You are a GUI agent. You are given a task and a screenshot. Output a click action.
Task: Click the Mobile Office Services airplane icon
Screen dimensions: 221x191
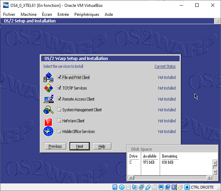click(x=48, y=132)
